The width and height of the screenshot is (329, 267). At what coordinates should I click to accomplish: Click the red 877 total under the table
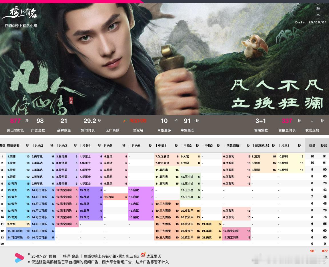[x=325, y=251]
